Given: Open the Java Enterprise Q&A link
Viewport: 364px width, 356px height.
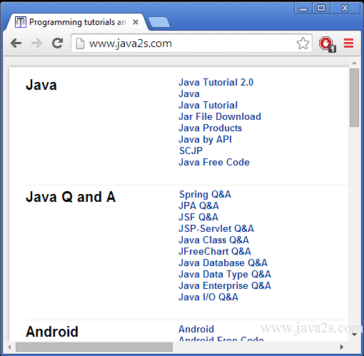Looking at the screenshot, I should click(225, 285).
